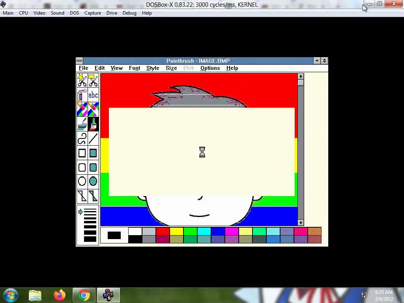Image resolution: width=404 pixels, height=303 pixels.
Task: Pick blue color in palette
Action: [x=218, y=231]
